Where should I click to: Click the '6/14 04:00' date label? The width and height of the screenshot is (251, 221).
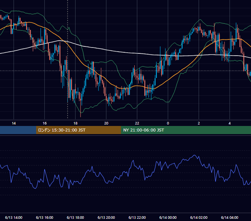click(x=230, y=217)
